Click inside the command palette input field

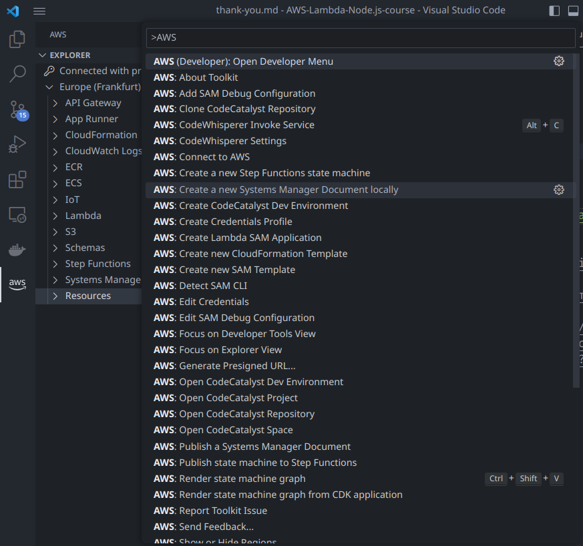pos(361,38)
